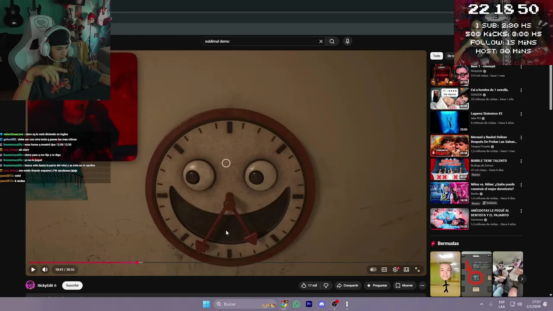The height and width of the screenshot is (311, 553).
Task: Switch to theater mode view
Action: tap(407, 270)
